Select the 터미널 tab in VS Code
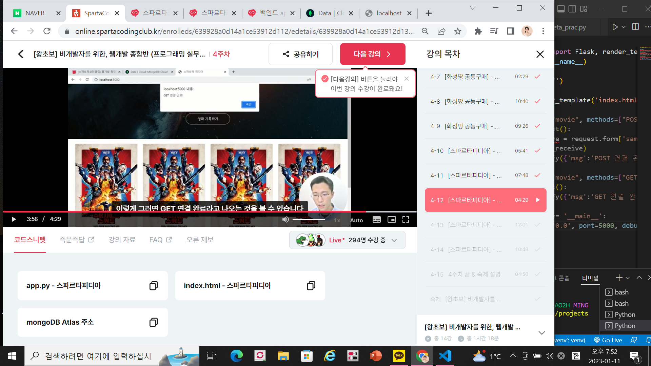This screenshot has height=366, width=651. pyautogui.click(x=590, y=278)
